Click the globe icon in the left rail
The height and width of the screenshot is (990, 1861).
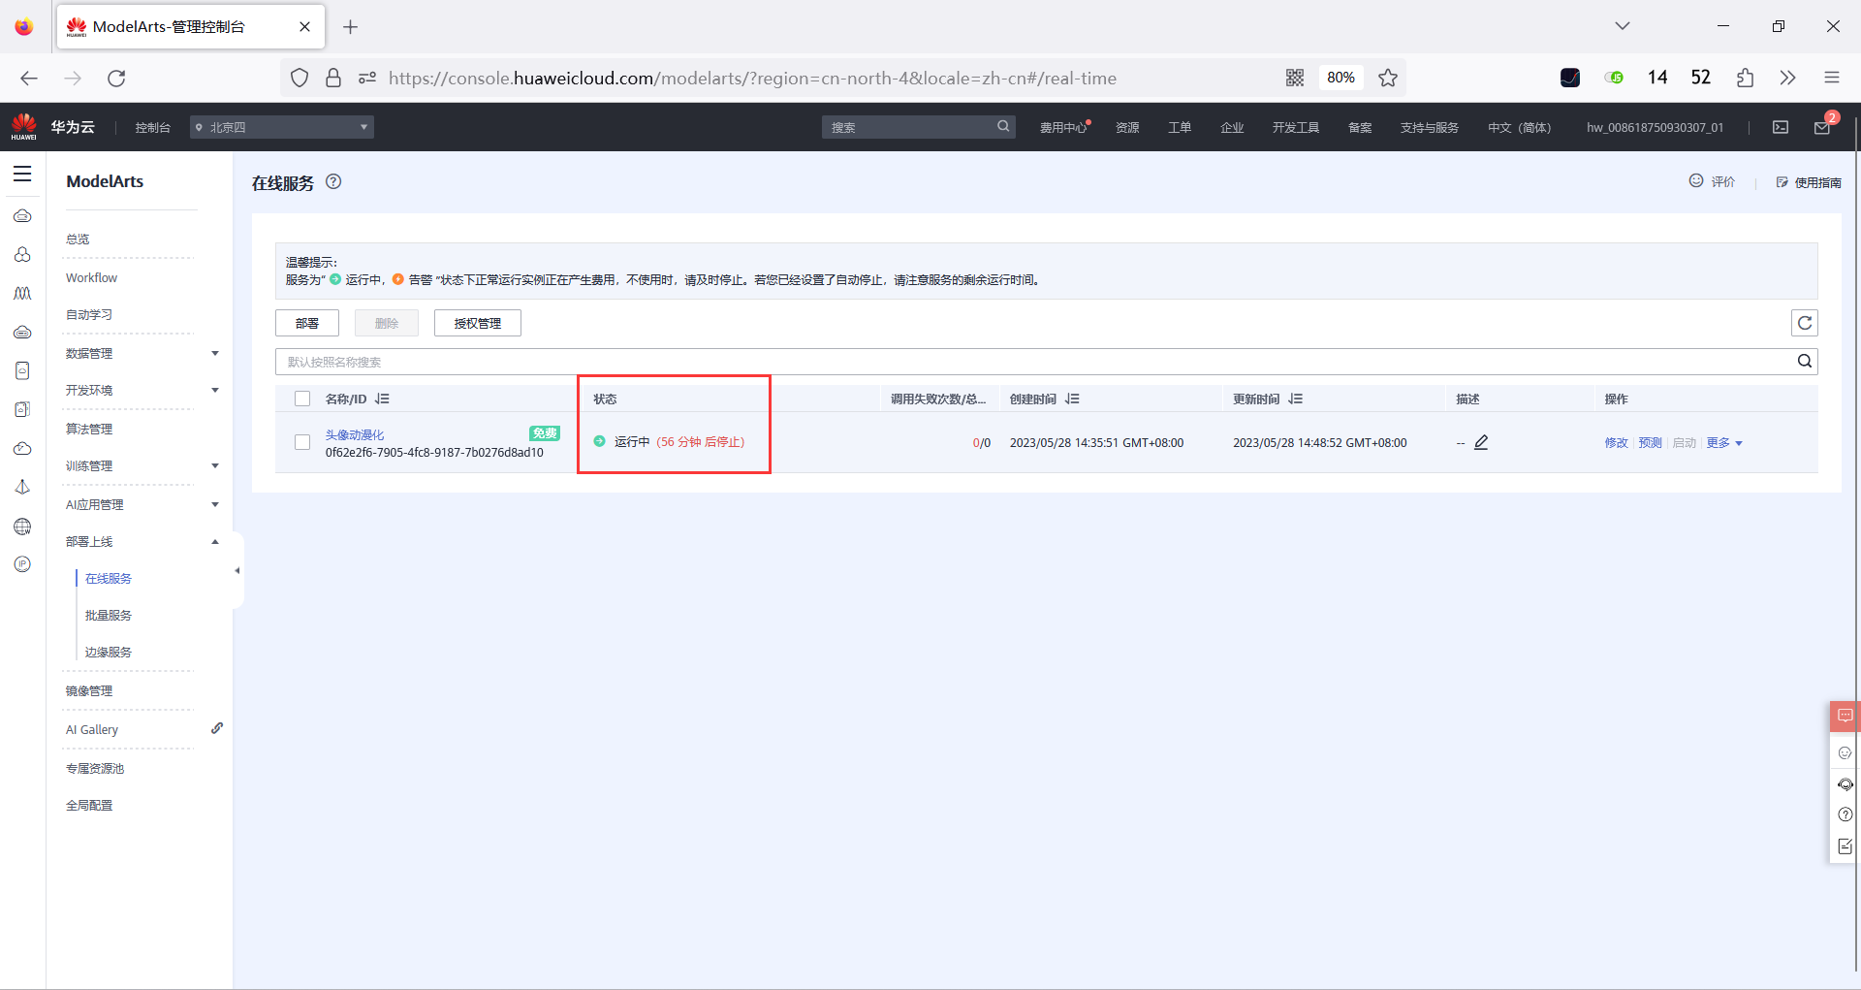pyautogui.click(x=22, y=527)
